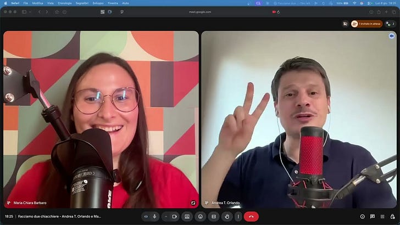Viewport: 400px width, 225px height.
Task: Open the activities grid
Action: [382, 216]
